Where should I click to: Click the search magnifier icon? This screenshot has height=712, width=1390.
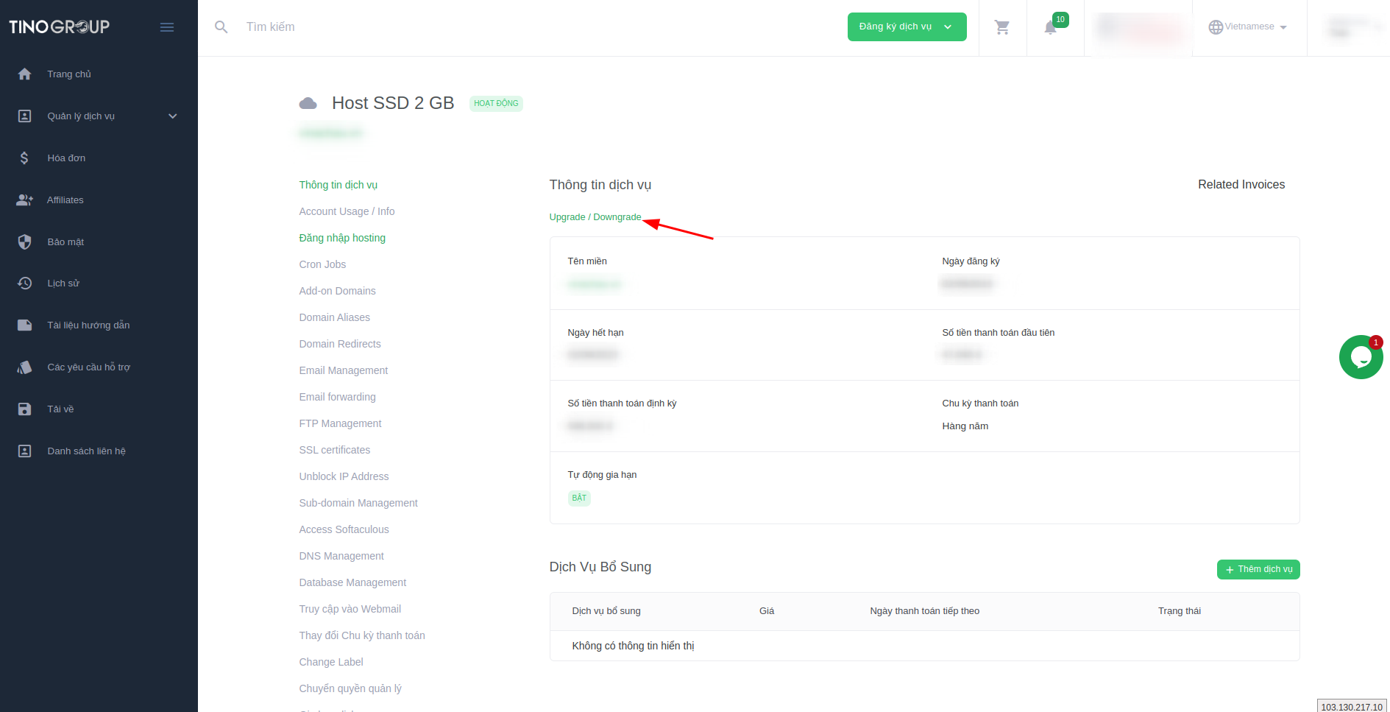coord(221,27)
